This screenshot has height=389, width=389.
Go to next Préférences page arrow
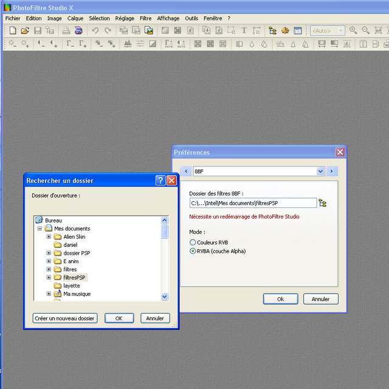(x=332, y=171)
